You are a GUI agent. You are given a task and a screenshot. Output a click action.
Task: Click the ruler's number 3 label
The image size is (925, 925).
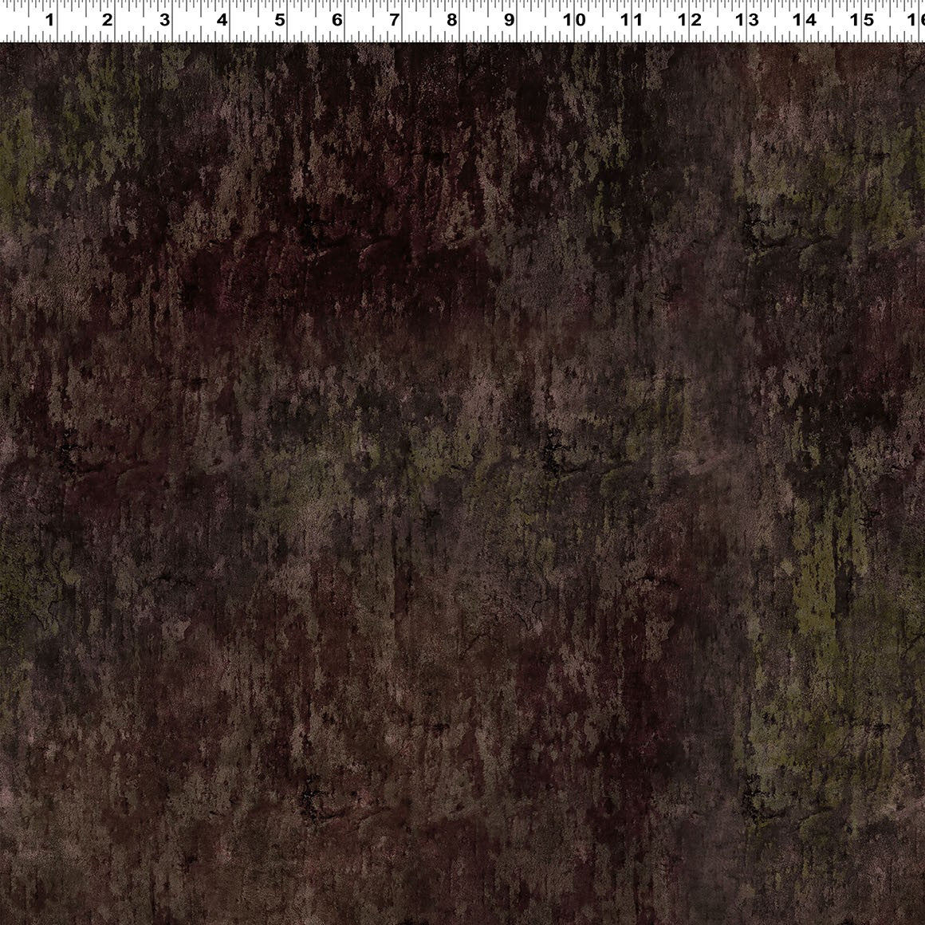click(164, 20)
